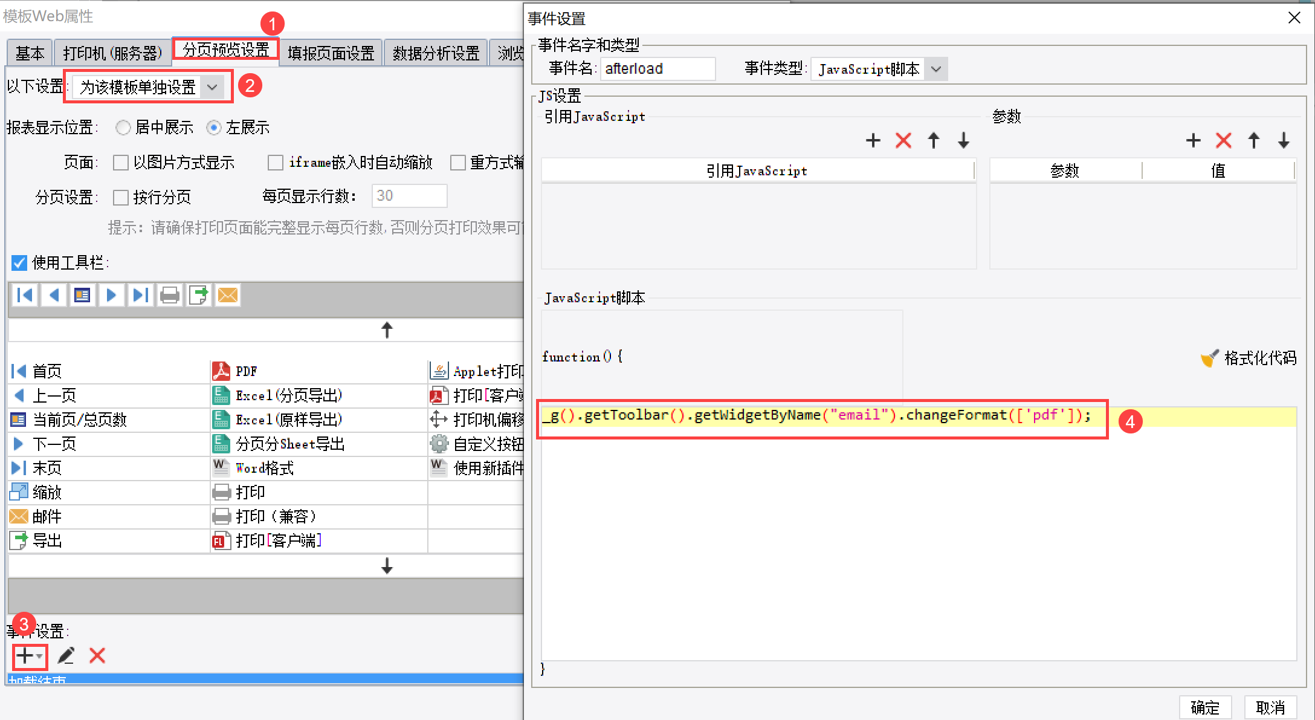Select the 居中展示 radio button

tap(123, 128)
